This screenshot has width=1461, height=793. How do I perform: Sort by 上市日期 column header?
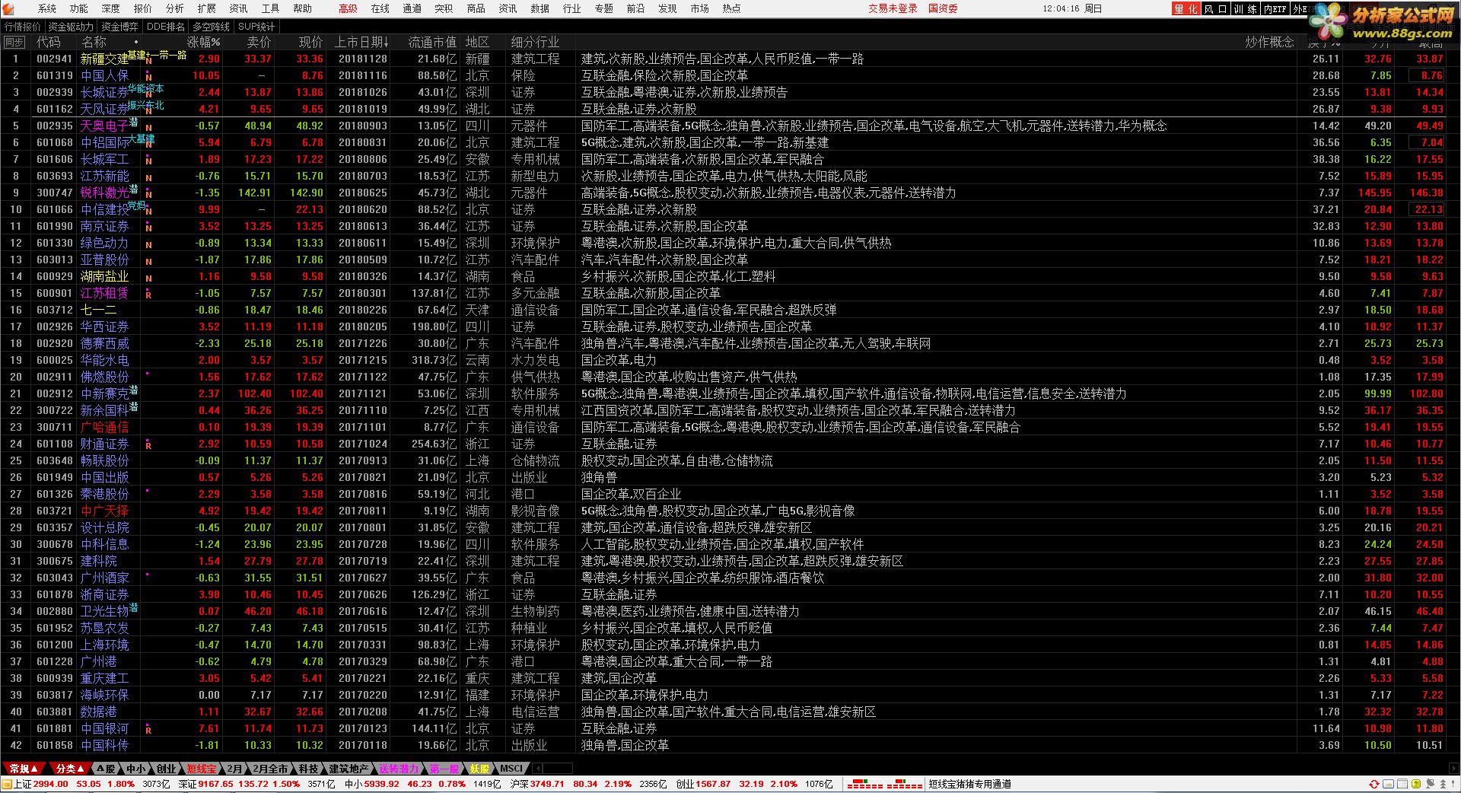coord(361,42)
